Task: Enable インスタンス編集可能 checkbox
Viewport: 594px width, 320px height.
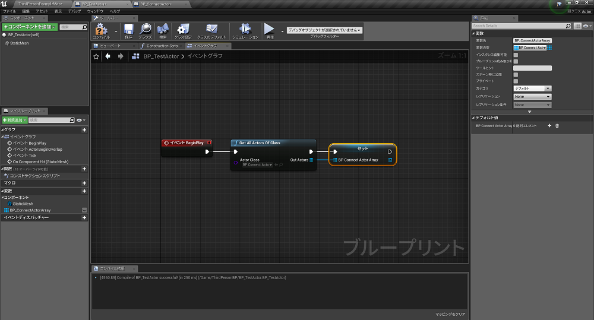Action: coord(516,55)
